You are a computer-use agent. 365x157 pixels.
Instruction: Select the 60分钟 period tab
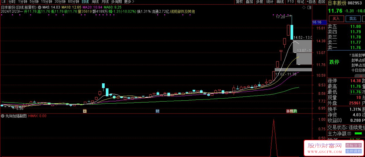pyautogui.click(x=73, y=2)
